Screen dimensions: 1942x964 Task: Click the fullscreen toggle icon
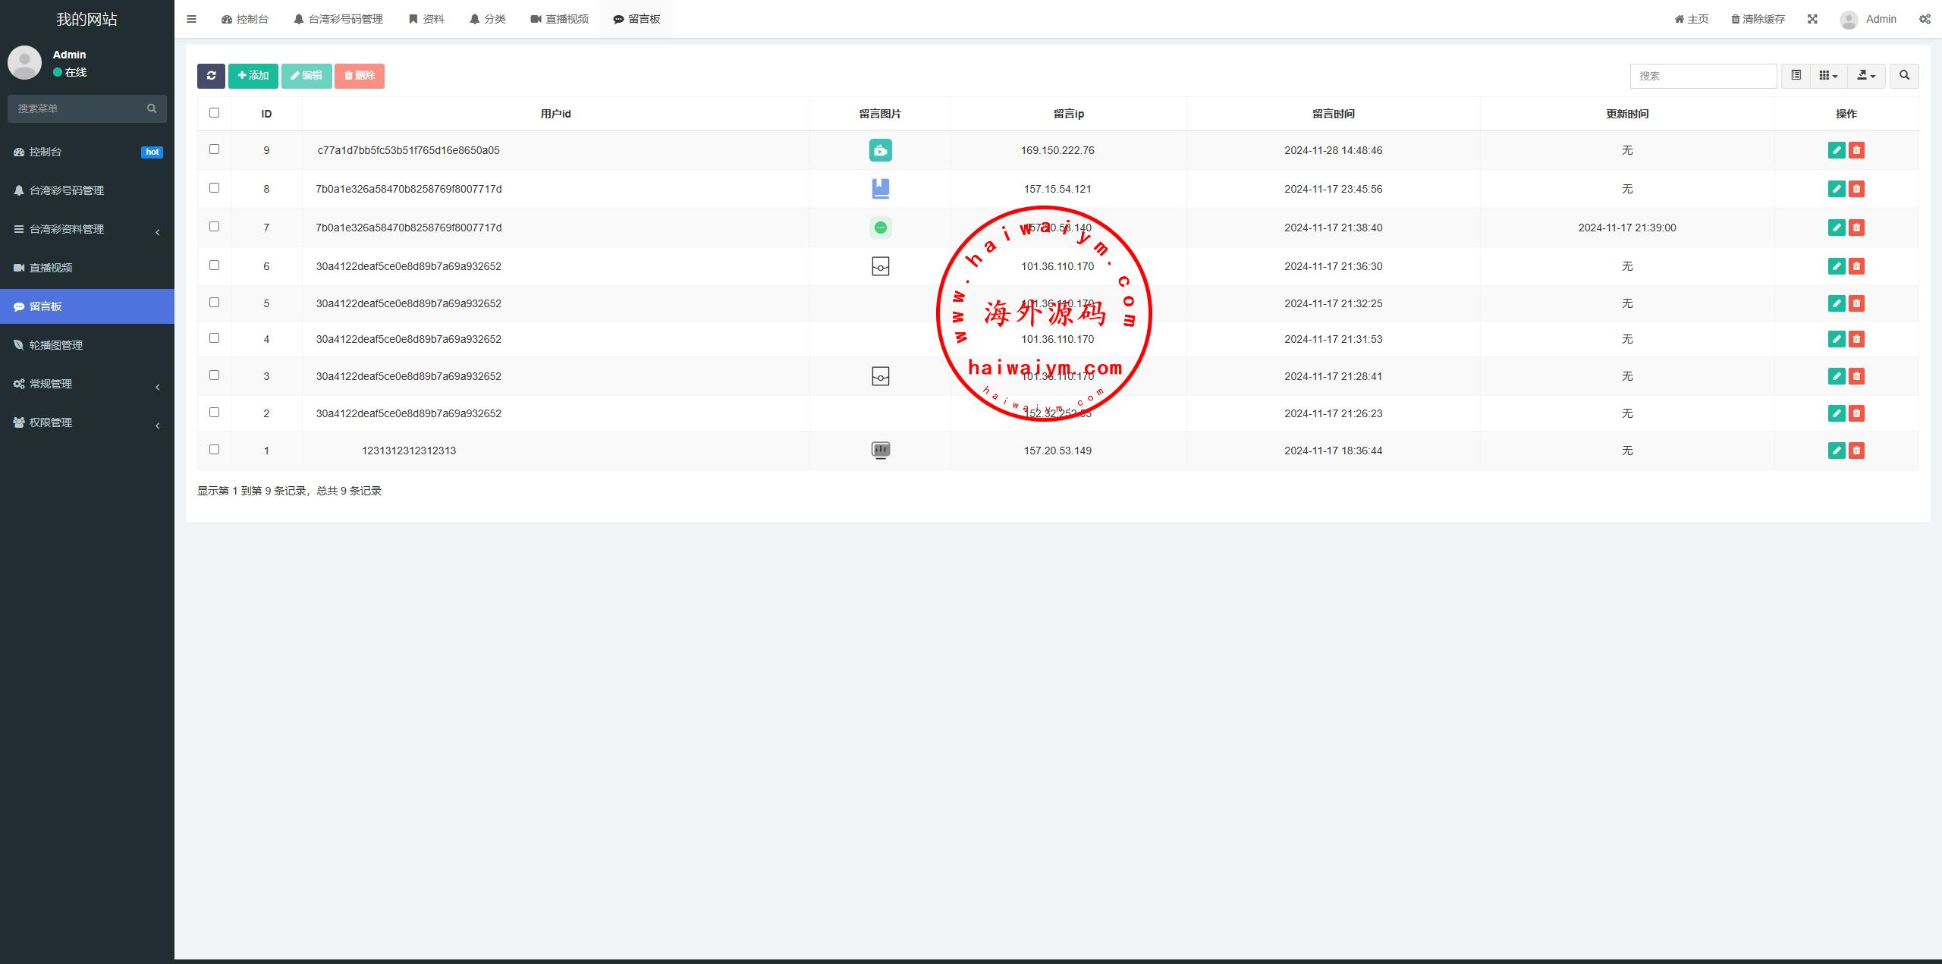pos(1812,19)
